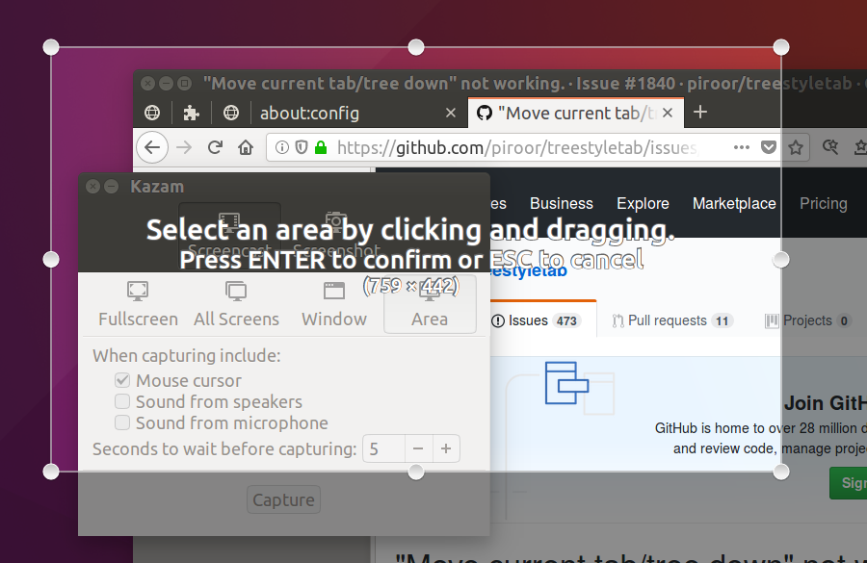Switch Kazam to Screenshot mode
867x563 pixels.
(336, 235)
